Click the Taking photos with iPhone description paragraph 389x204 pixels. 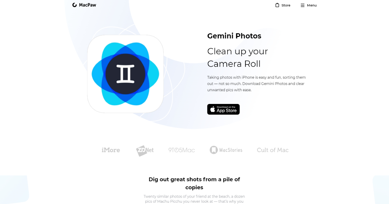tap(256, 84)
